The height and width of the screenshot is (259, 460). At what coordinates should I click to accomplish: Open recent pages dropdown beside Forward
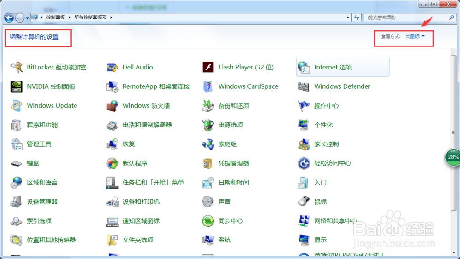click(27, 18)
